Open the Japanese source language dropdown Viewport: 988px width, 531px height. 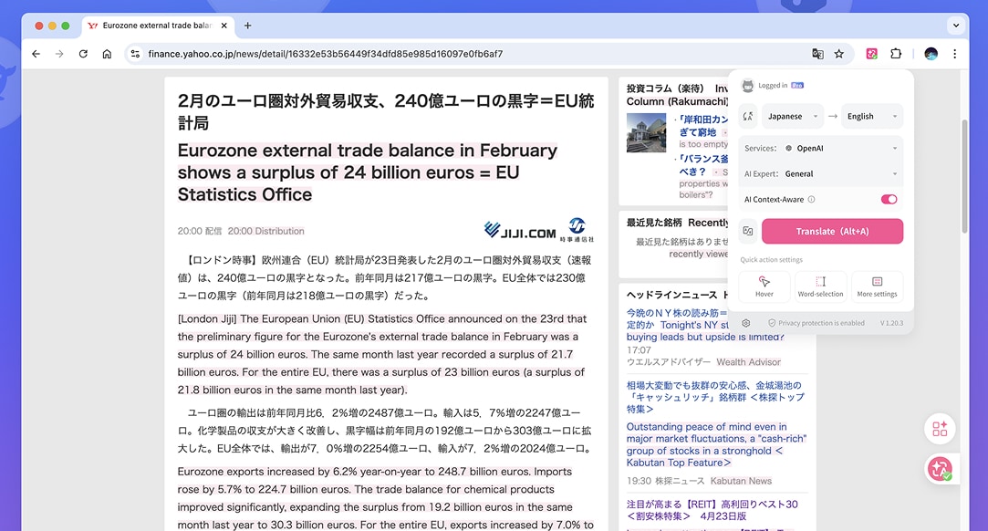[792, 117]
